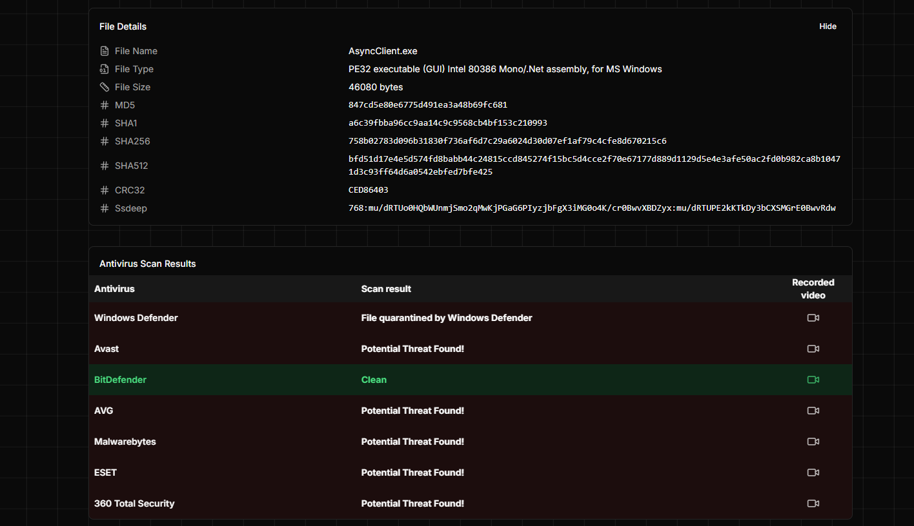Click the File Details heading
The height and width of the screenshot is (526, 914).
pyautogui.click(x=123, y=26)
